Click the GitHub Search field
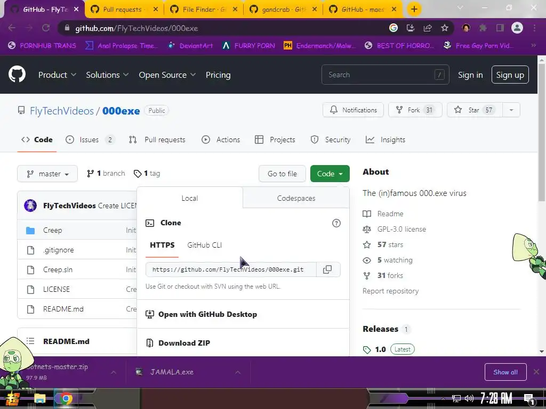The image size is (546, 409). click(385, 75)
